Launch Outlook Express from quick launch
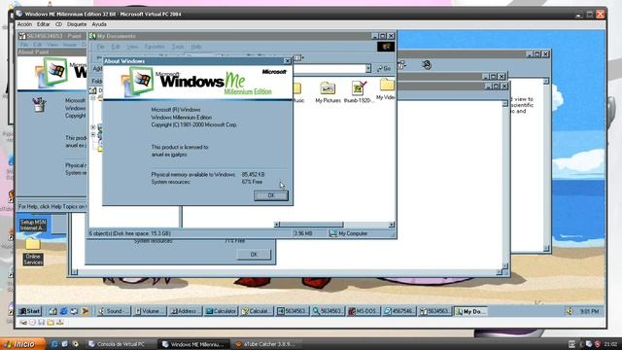The height and width of the screenshot is (350, 622). pyautogui.click(x=74, y=311)
